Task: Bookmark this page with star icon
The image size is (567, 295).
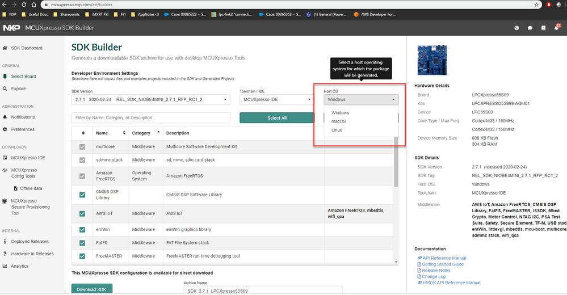Action: click(x=536, y=5)
